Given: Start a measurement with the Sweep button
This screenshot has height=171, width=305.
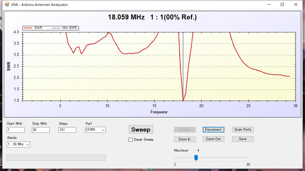Looking at the screenshot, I should tap(141, 130).
